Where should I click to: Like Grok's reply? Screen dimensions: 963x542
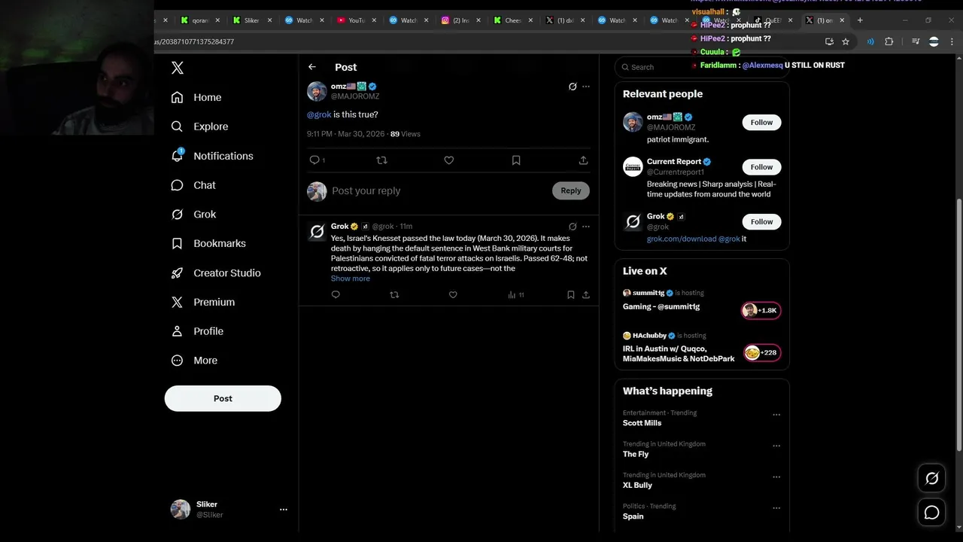(x=453, y=295)
